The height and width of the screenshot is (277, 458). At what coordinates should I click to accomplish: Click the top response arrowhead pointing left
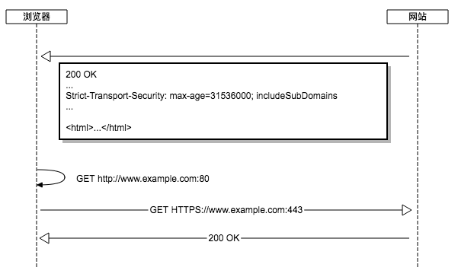(46, 56)
